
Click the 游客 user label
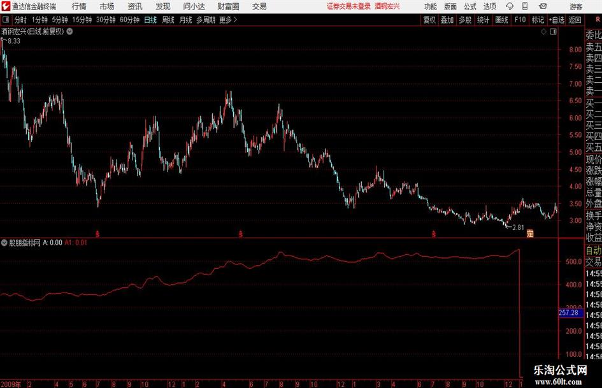pos(575,6)
